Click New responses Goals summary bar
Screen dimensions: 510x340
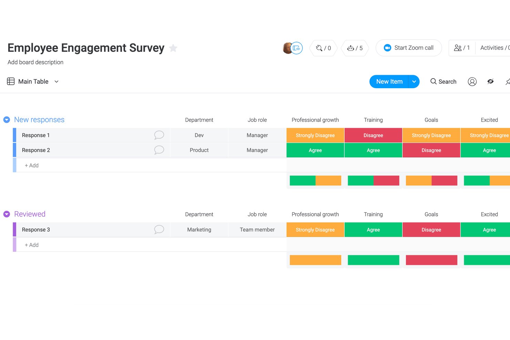point(431,181)
